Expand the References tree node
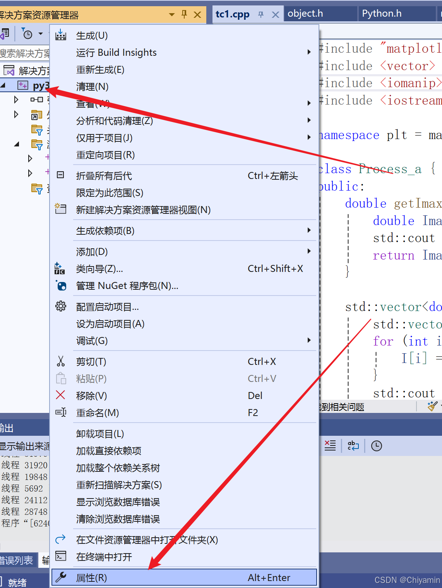The height and width of the screenshot is (588, 442). [x=16, y=100]
